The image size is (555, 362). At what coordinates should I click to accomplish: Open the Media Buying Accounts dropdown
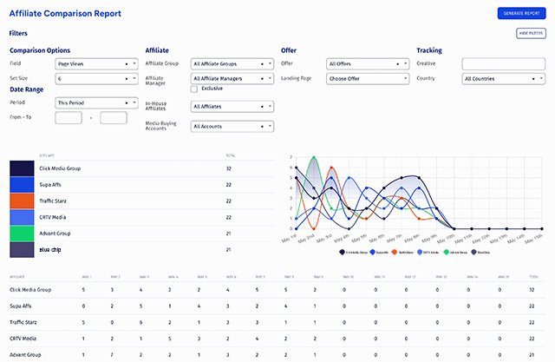[x=232, y=126]
